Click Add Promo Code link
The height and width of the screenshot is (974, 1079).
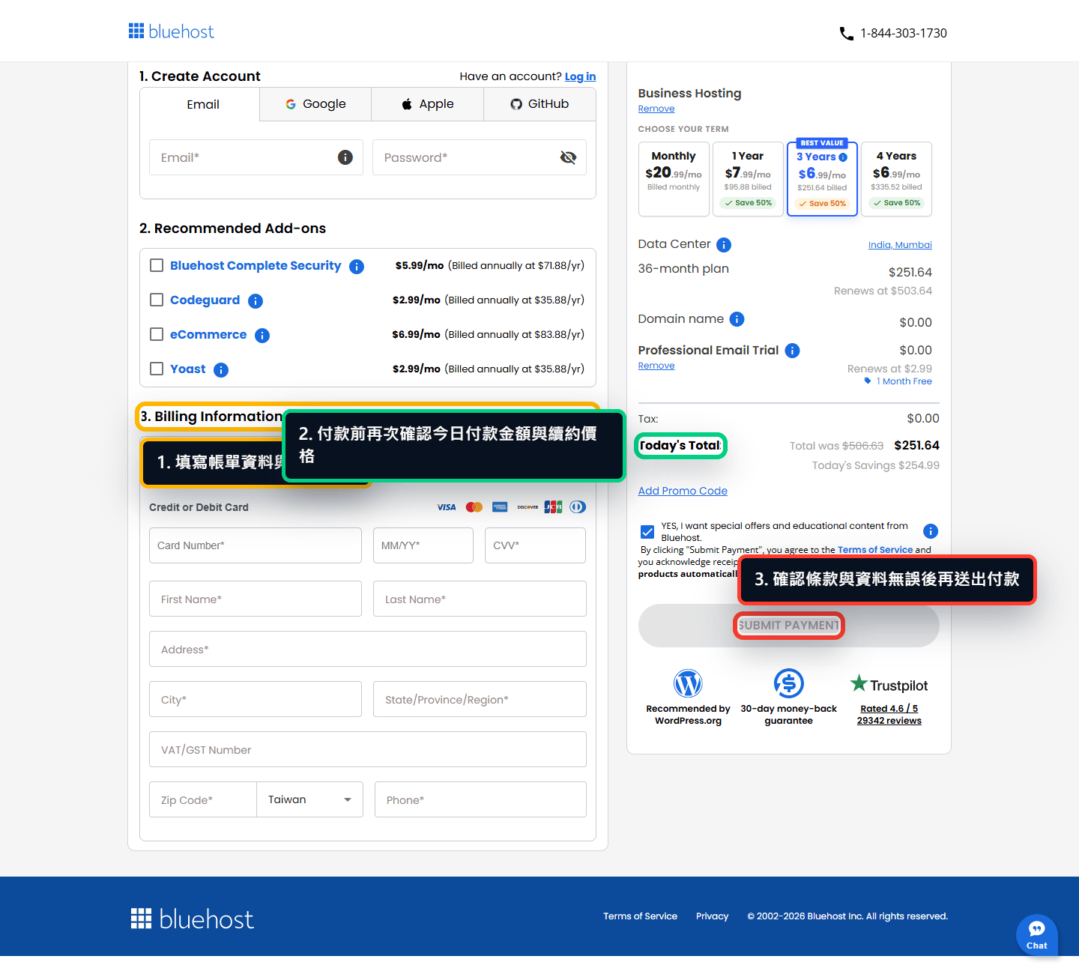click(x=683, y=491)
